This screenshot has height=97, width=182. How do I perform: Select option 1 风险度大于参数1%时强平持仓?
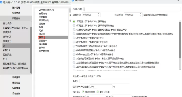pos(74,22)
